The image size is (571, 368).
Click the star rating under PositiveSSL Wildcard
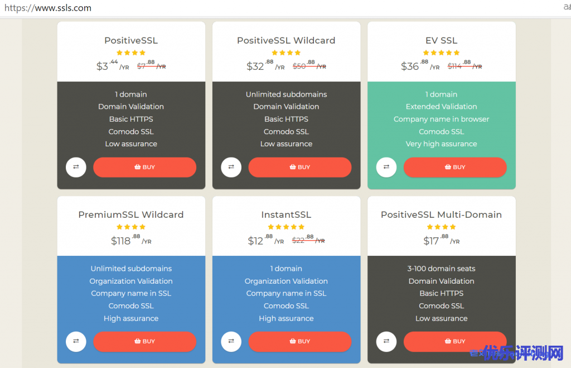pyautogui.click(x=286, y=53)
